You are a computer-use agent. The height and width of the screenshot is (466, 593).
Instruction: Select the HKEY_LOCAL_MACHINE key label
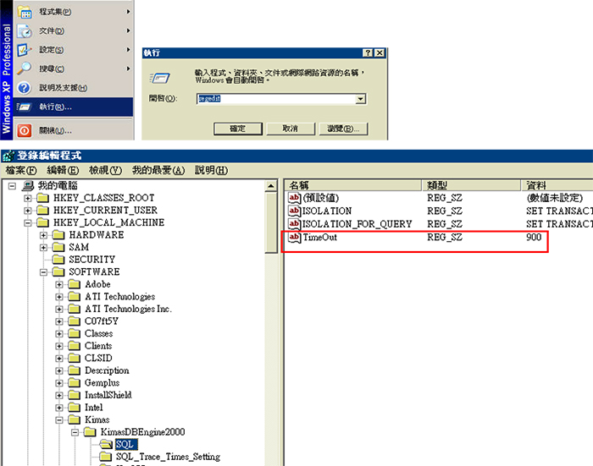[109, 222]
